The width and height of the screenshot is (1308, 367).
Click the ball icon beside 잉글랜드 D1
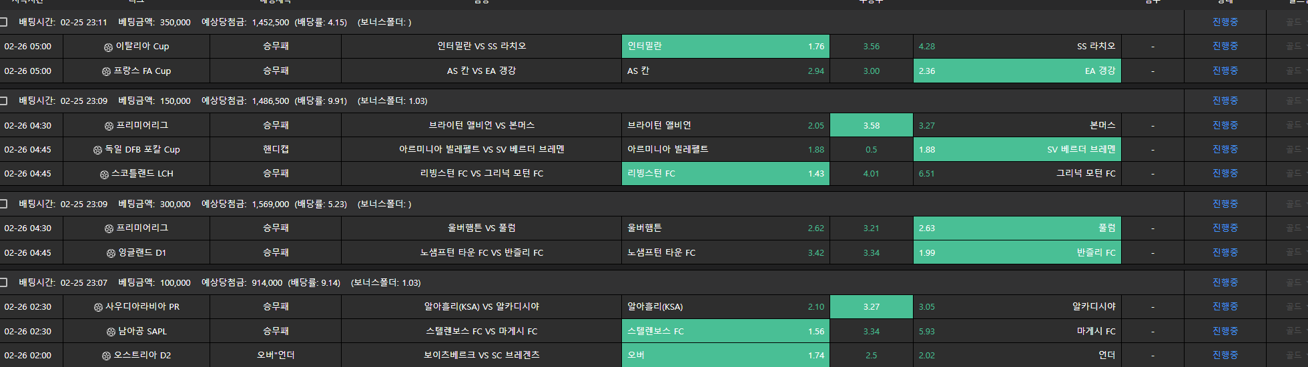[x=111, y=253]
